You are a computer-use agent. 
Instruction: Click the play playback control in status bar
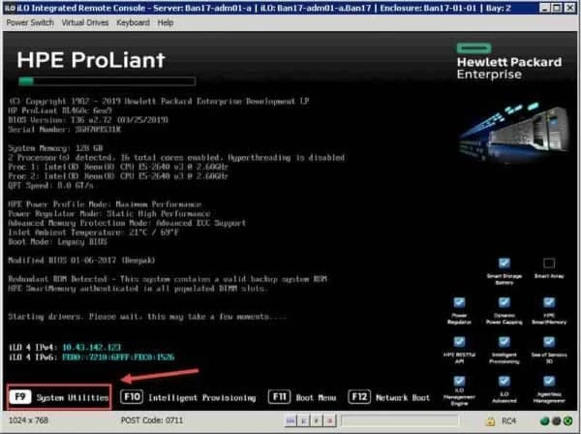(x=317, y=420)
